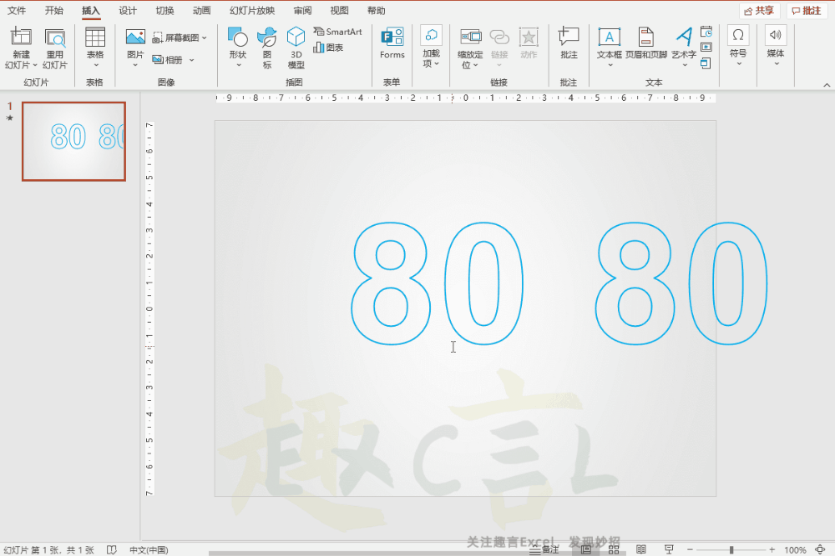This screenshot has width=835, height=556.
Task: Click the Forms icon
Action: [x=392, y=38]
